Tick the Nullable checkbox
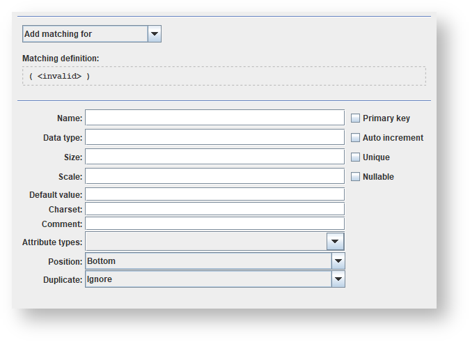 pos(355,177)
